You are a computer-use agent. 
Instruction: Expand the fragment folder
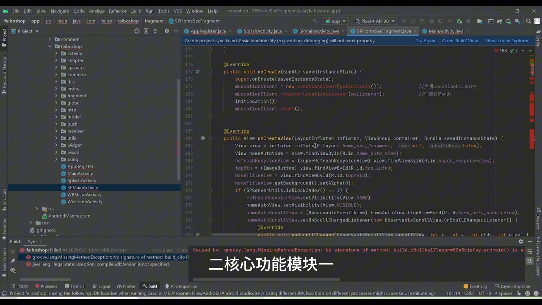point(56,96)
